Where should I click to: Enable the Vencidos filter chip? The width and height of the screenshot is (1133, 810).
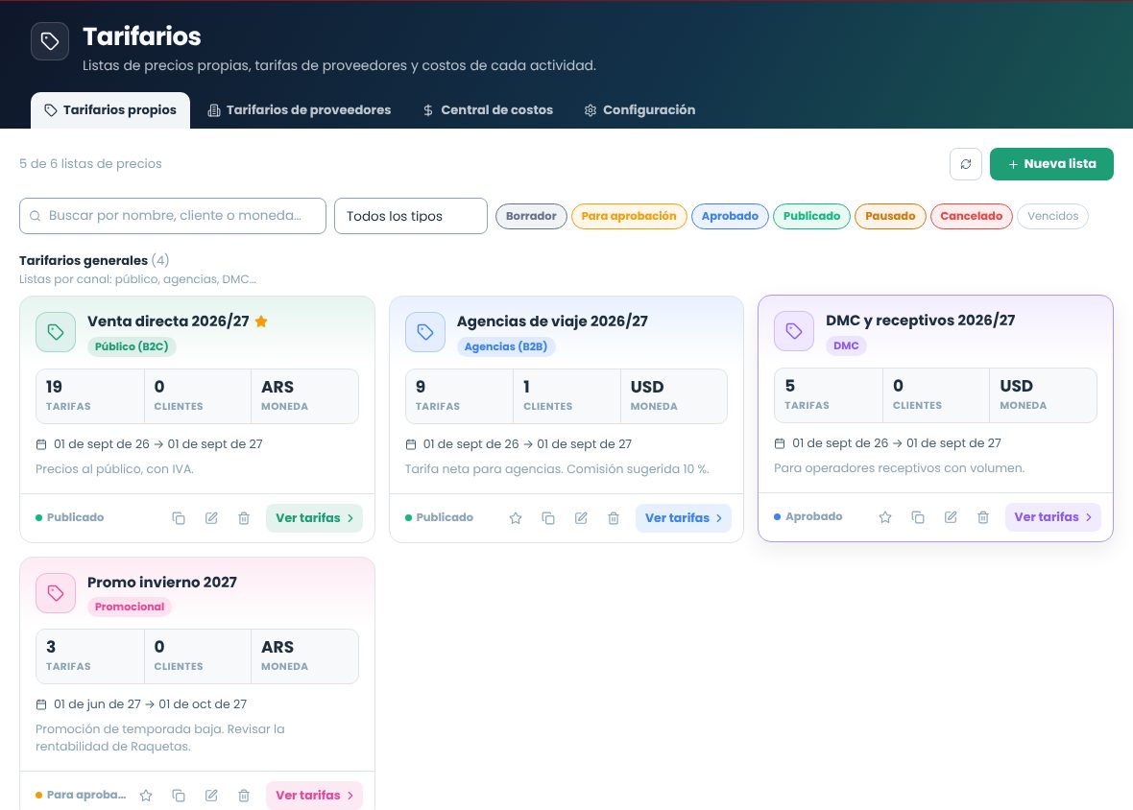(x=1052, y=216)
